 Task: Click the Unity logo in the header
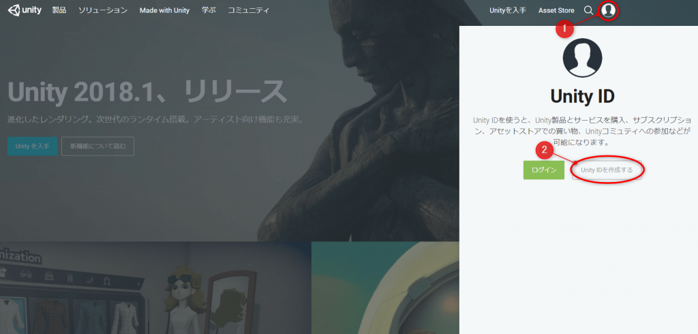pos(25,10)
